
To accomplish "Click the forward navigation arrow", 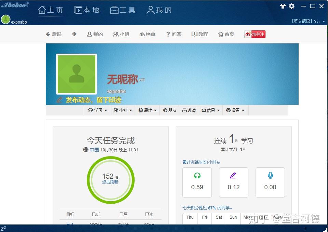I will (x=74, y=34).
